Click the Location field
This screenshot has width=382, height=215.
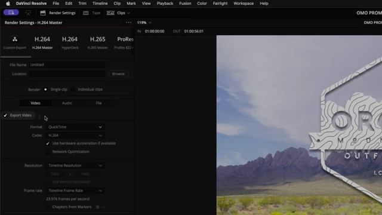tap(67, 73)
